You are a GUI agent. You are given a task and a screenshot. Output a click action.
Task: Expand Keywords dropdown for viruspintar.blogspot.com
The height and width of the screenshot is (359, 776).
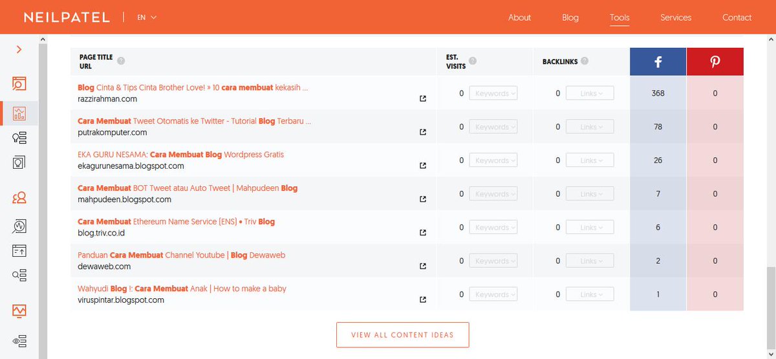coord(493,294)
